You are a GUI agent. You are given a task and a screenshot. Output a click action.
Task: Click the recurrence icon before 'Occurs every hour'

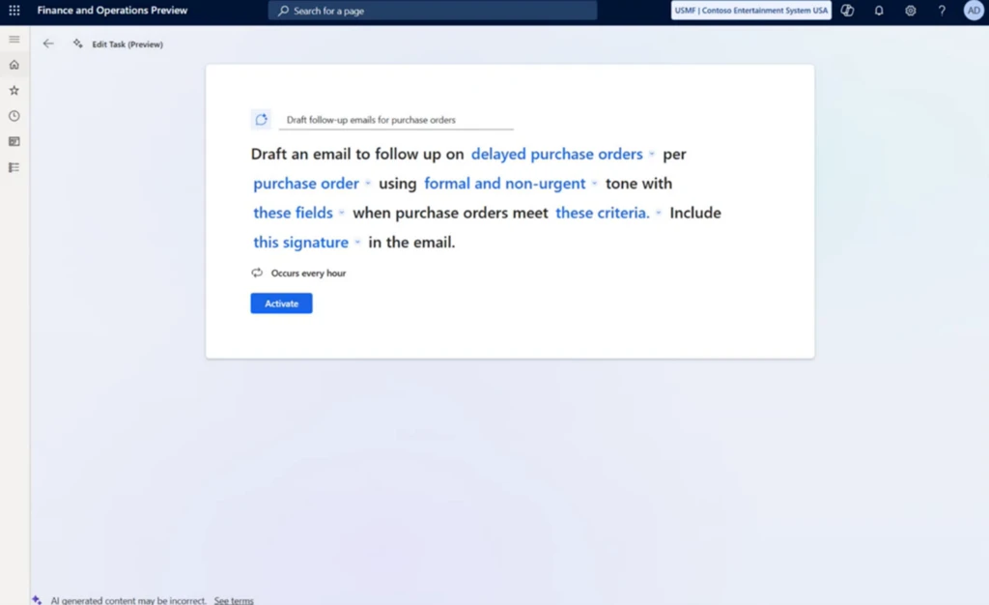coord(257,274)
